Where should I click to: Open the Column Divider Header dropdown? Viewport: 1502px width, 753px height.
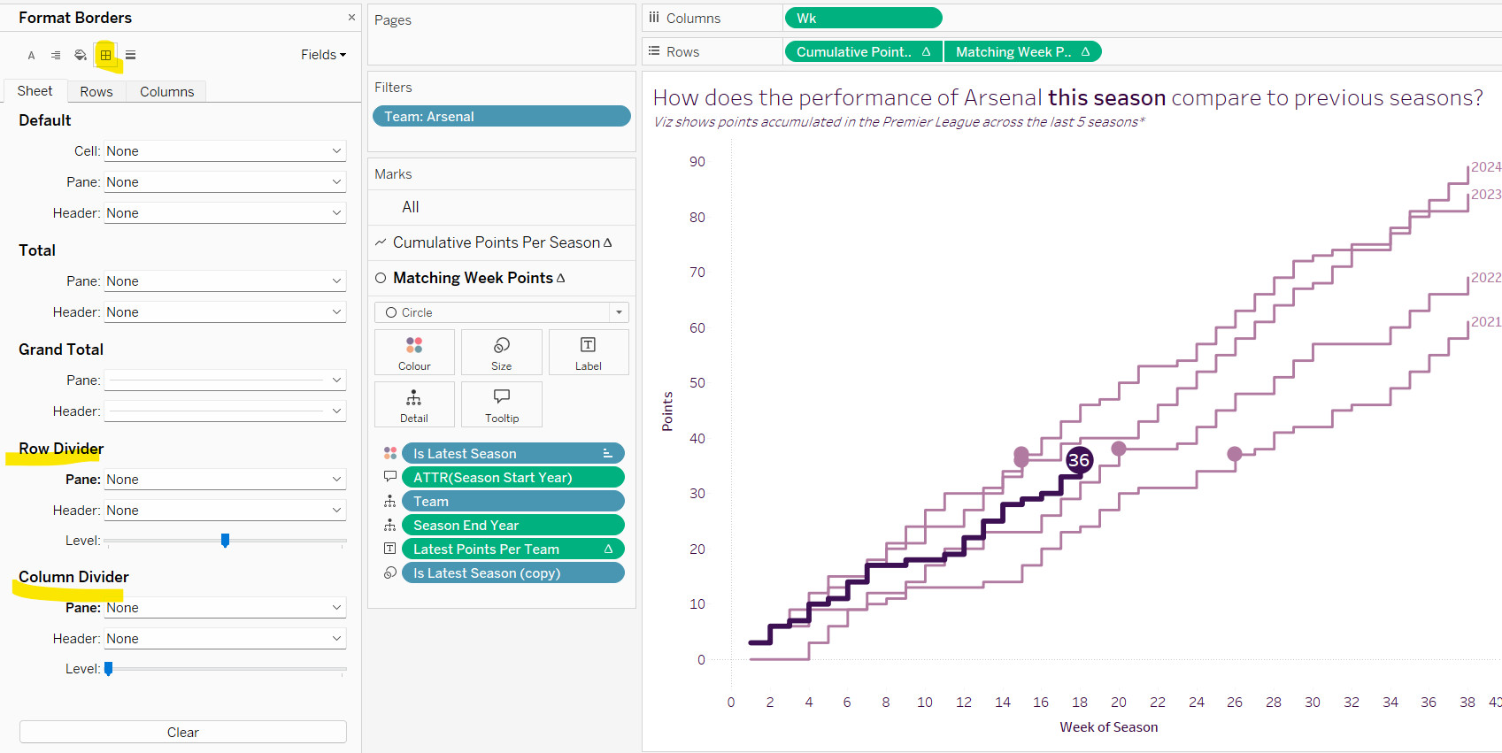pos(225,639)
